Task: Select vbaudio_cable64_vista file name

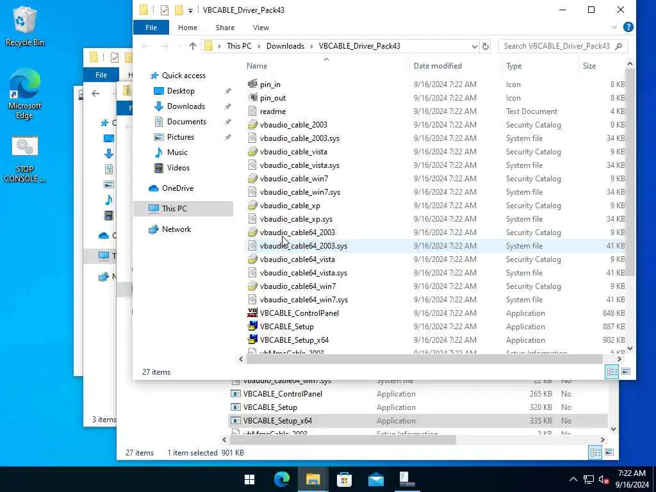Action: pos(297,259)
